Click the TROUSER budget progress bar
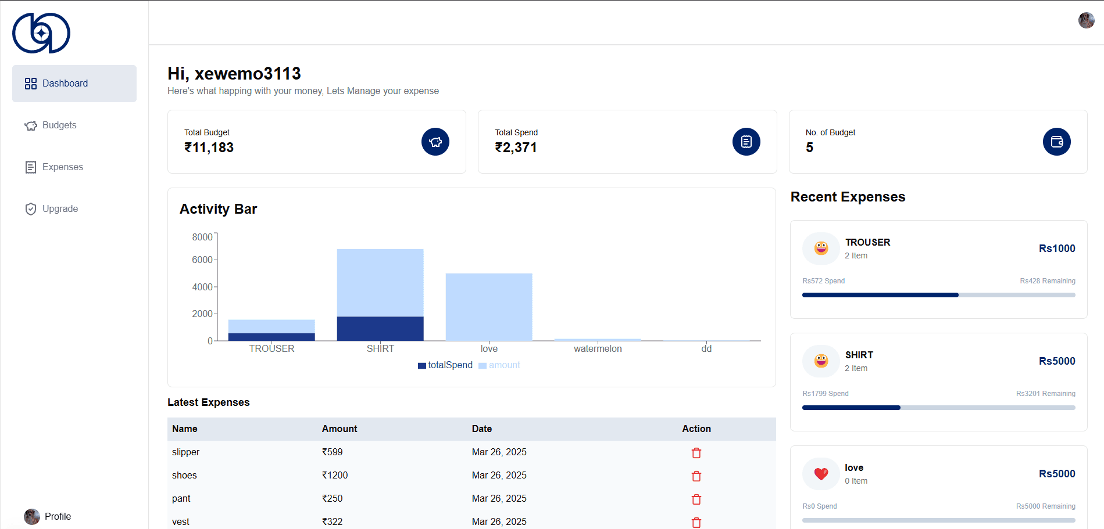This screenshot has height=529, width=1104. [x=938, y=295]
